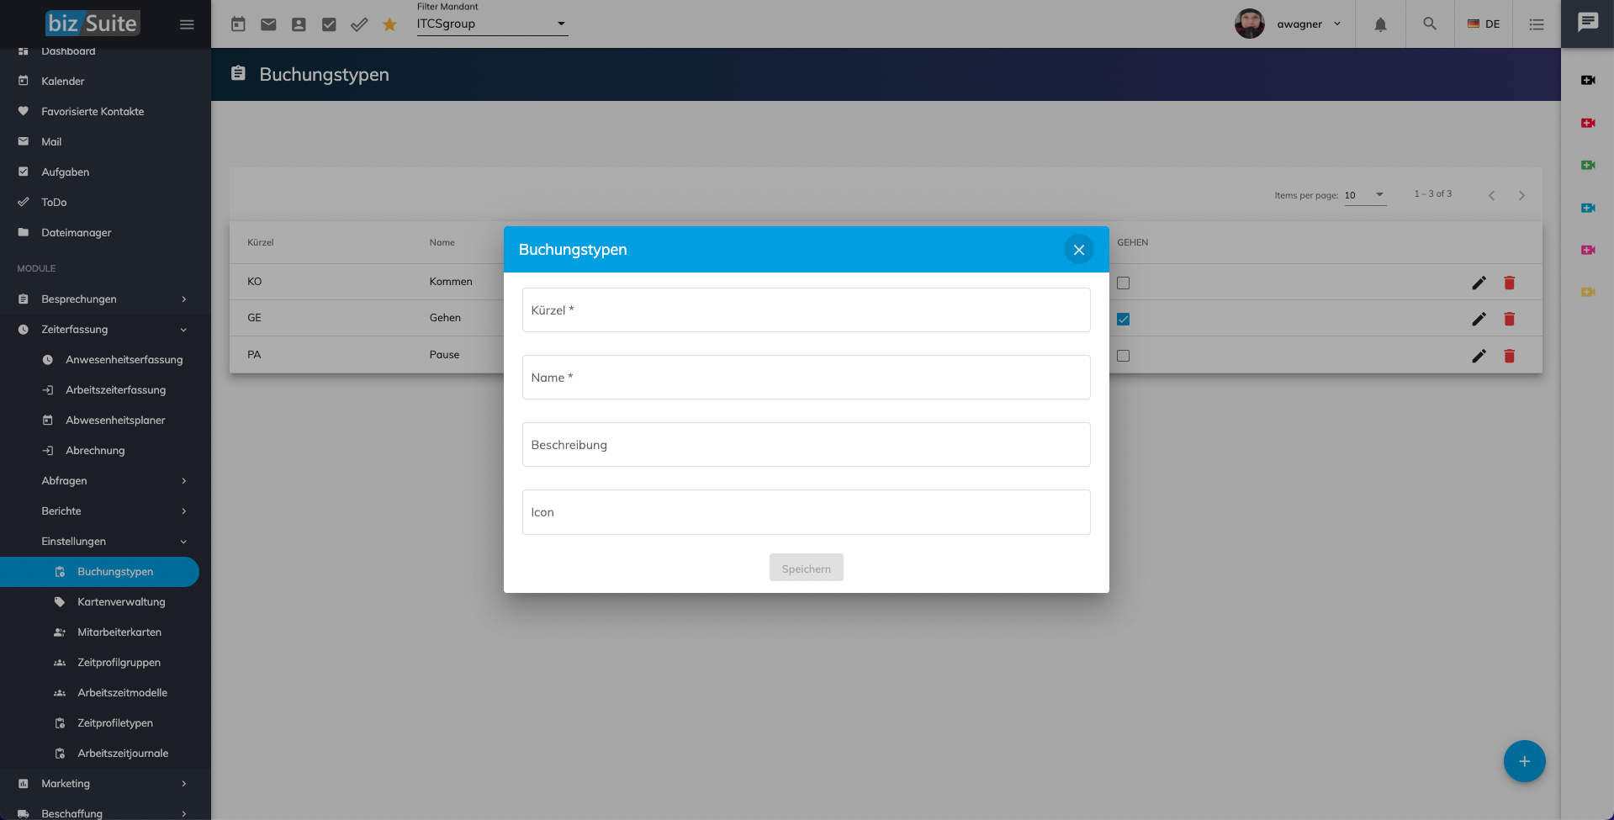Toggle the hamburger sidebar menu
Image resolution: width=1614 pixels, height=820 pixels.
click(x=187, y=24)
